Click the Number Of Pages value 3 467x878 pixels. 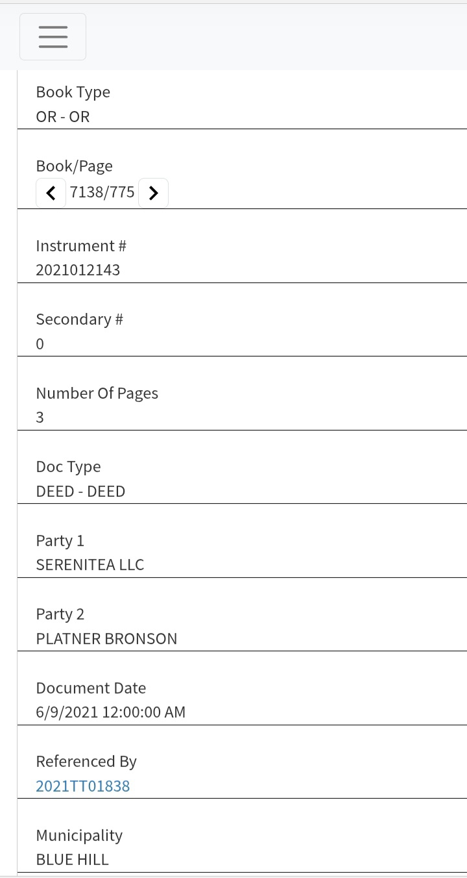tap(40, 418)
